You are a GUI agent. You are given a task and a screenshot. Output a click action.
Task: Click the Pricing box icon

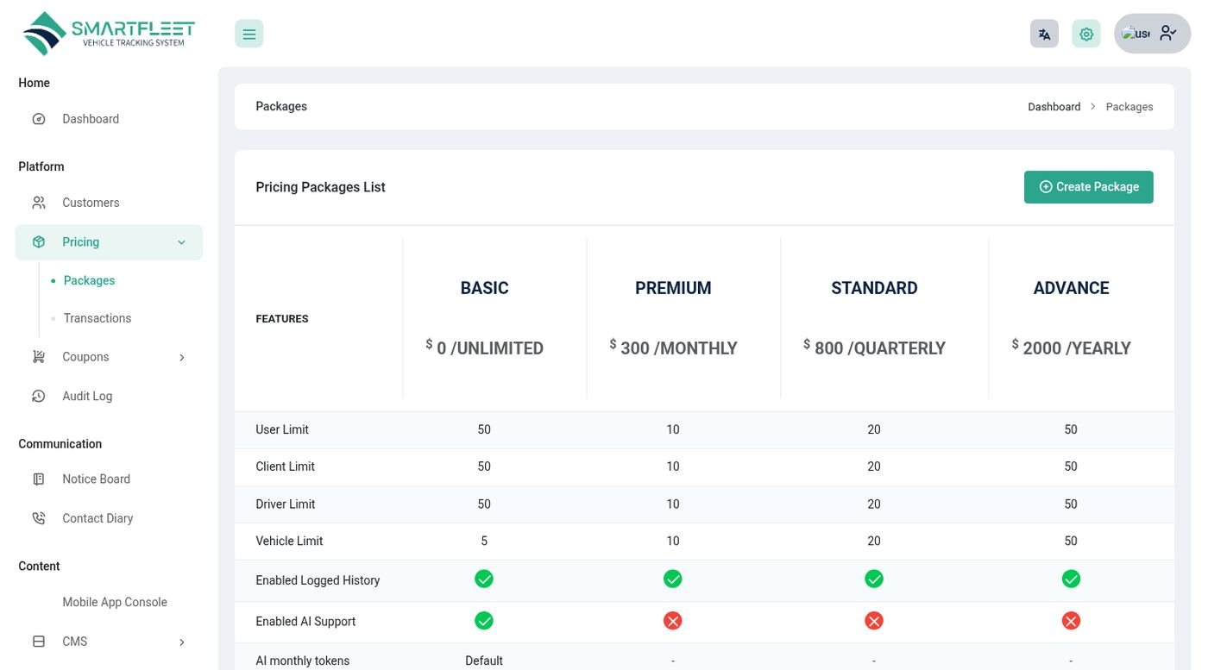[39, 242]
